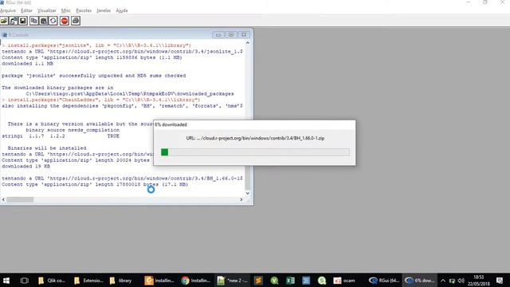Click the console horizontal scrollbar left arrow

(x=3, y=199)
